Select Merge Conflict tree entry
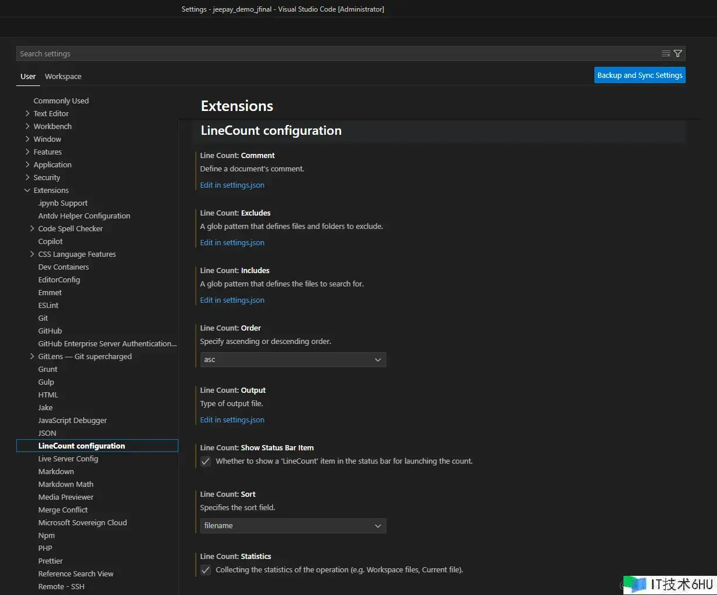Screen dimensions: 717x595 click(63, 510)
